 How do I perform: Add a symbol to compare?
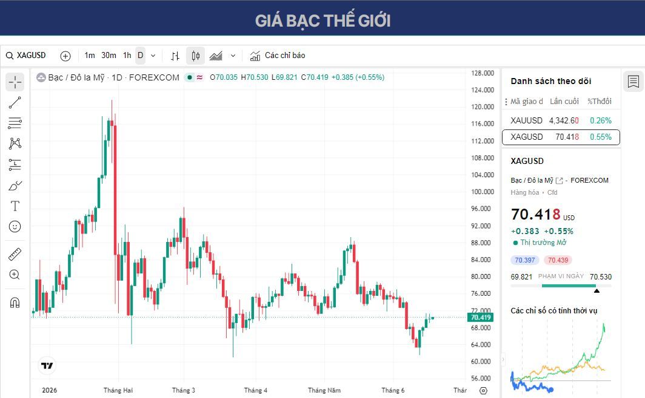point(65,56)
